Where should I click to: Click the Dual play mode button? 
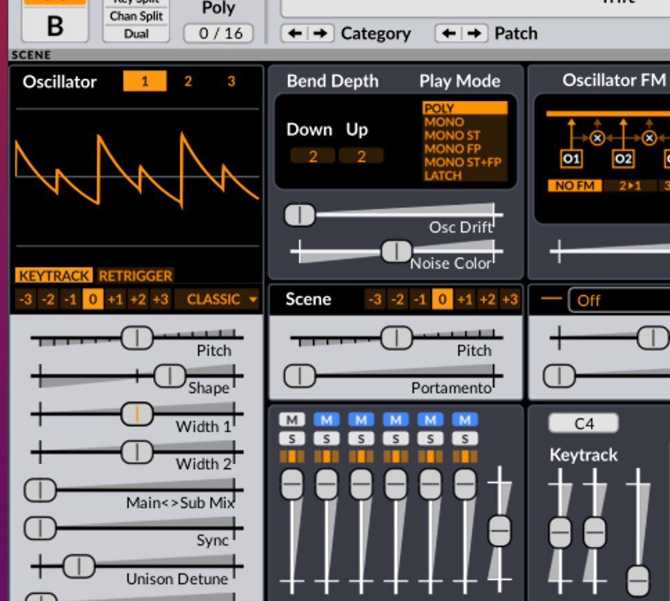(x=136, y=33)
